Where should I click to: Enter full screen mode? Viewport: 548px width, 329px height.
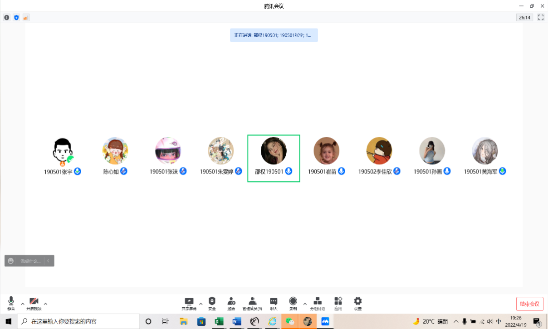(x=541, y=18)
